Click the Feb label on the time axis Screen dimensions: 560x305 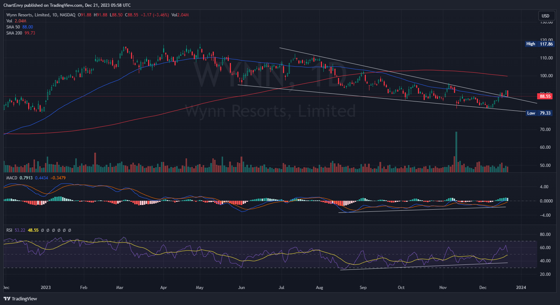(x=84, y=288)
